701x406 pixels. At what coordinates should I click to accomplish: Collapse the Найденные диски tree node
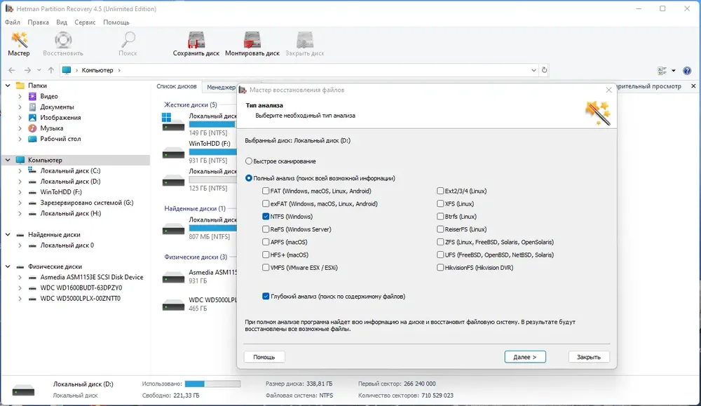coord(8,235)
